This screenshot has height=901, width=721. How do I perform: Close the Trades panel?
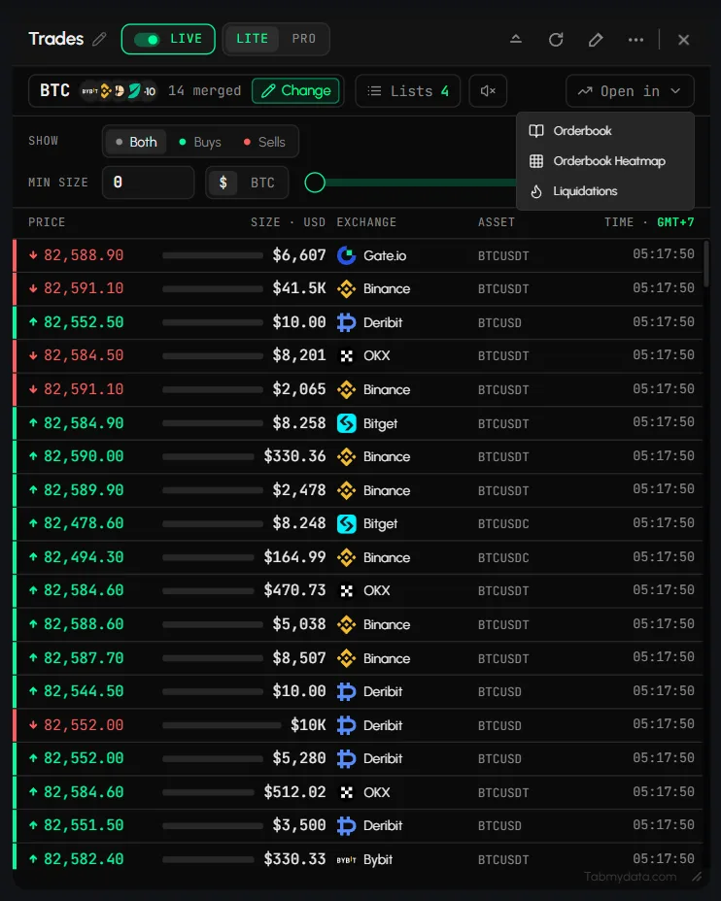tap(684, 40)
